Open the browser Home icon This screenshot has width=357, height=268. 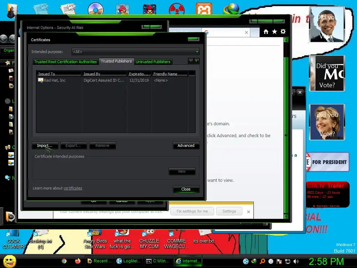266,32
